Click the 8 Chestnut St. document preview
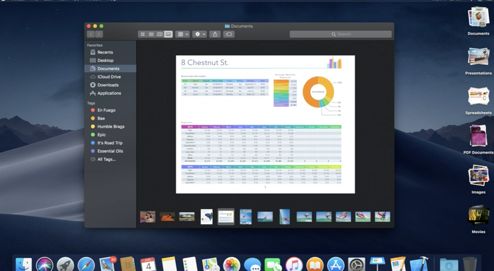This screenshot has height=271, width=494. click(x=265, y=124)
